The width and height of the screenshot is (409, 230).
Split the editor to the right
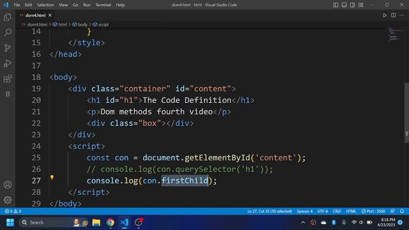(394, 15)
